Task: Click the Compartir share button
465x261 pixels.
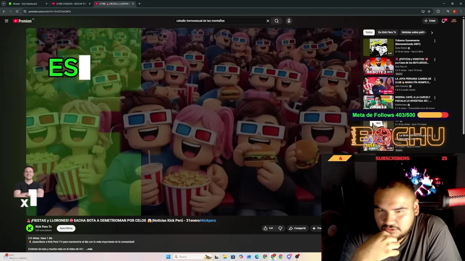Action: [297, 228]
